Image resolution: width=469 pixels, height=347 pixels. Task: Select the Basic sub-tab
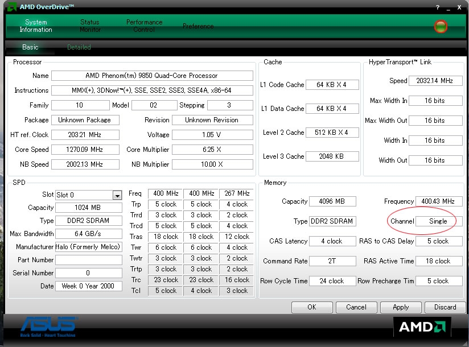(x=30, y=47)
